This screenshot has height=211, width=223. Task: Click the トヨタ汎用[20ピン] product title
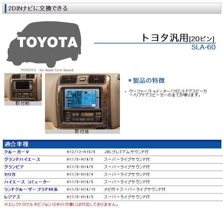(178, 38)
